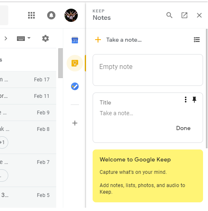Click the input tools keyboard icon
Viewport: 208px width, 211px height.
tap(21, 38)
